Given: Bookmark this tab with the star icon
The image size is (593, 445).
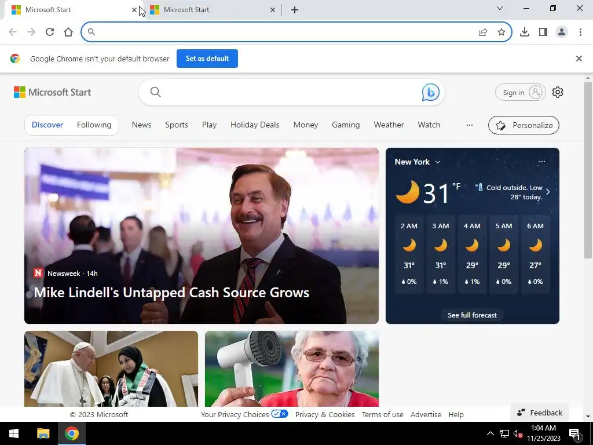Looking at the screenshot, I should tap(502, 32).
